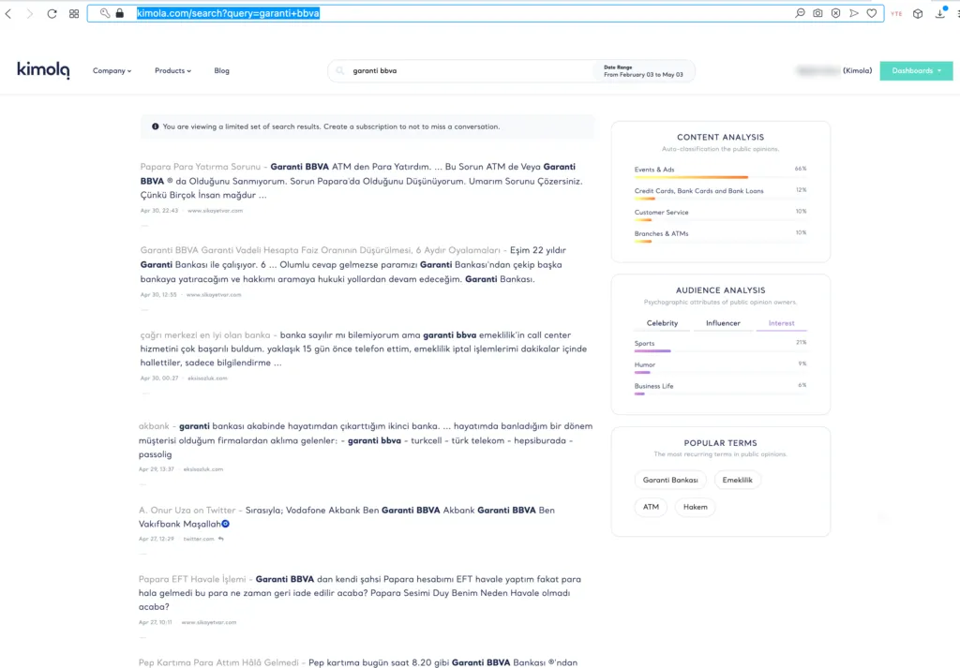Viewport: 960px width, 668px height.
Task: Select the Interest tab
Action: point(781,323)
